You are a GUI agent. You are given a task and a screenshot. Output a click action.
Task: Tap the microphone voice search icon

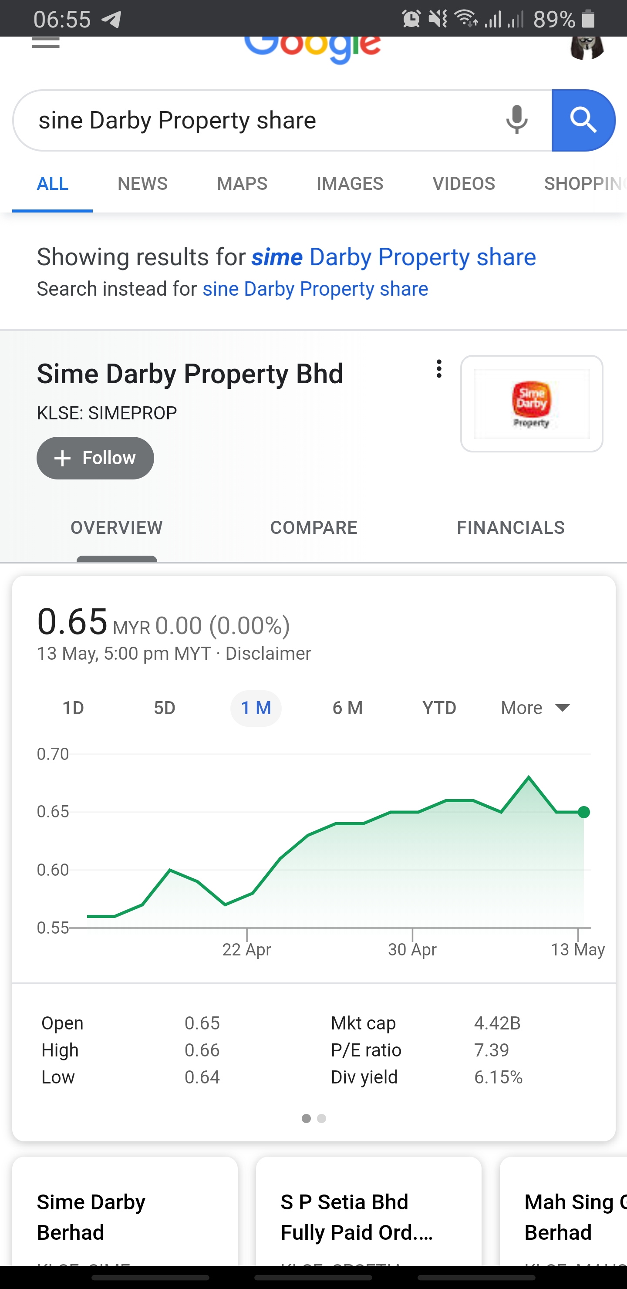pyautogui.click(x=516, y=120)
